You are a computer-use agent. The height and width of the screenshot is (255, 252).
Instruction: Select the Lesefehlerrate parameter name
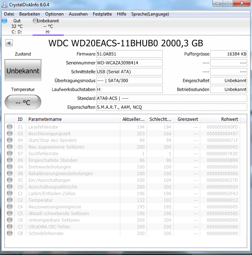tap(43, 127)
